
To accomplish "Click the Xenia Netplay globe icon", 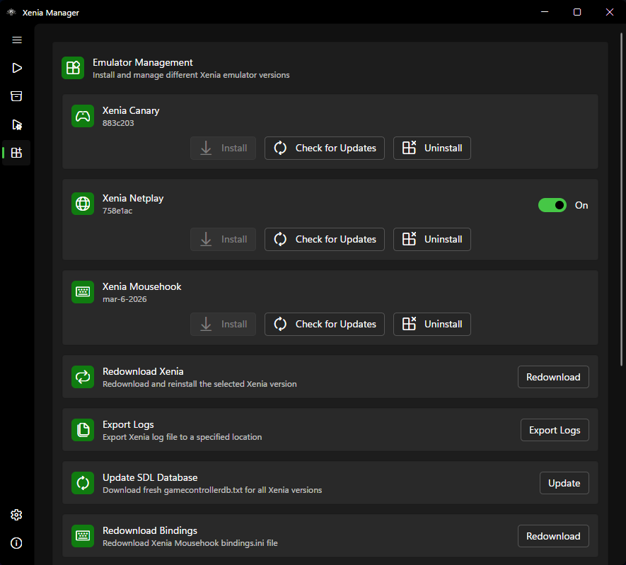I will [83, 204].
